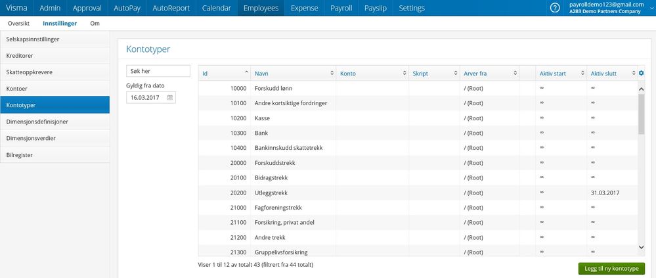
Task: Open the calendar picker icon for Gyldig fra dato
Action: pyautogui.click(x=170, y=97)
